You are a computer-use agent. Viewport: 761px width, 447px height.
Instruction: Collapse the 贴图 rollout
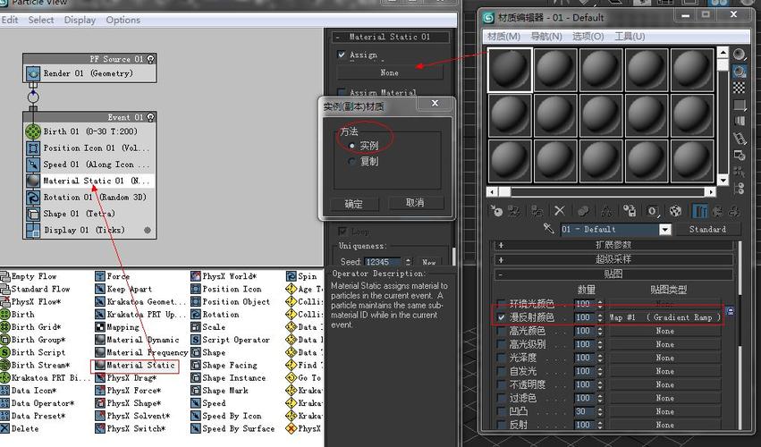613,274
